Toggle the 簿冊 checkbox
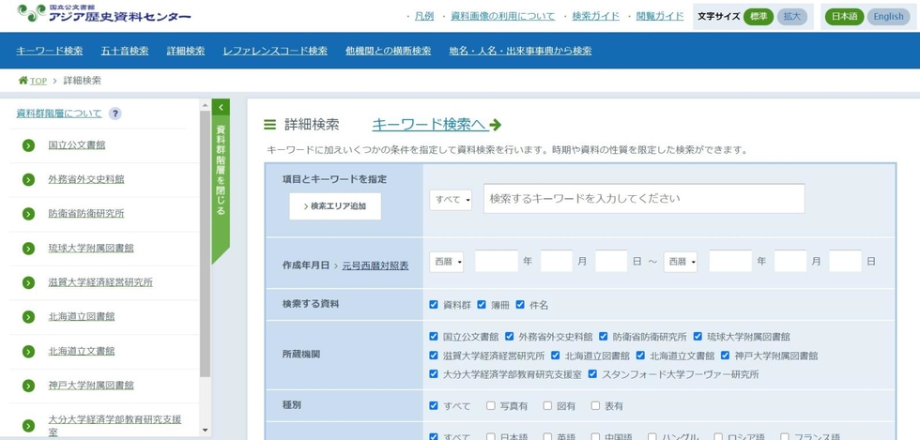 pyautogui.click(x=482, y=305)
